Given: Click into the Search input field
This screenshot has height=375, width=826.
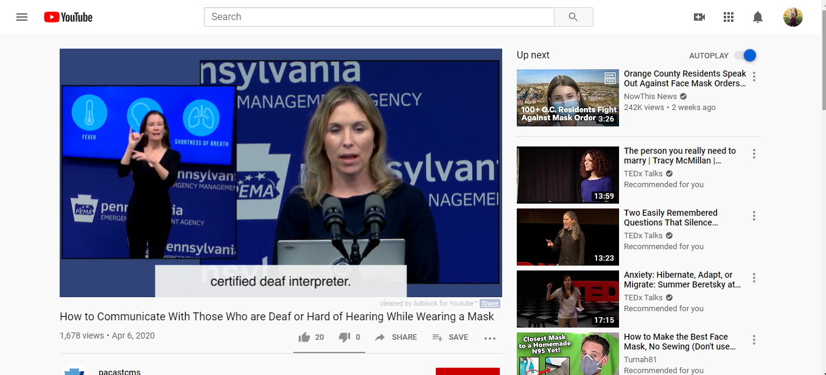Looking at the screenshot, I should [379, 17].
